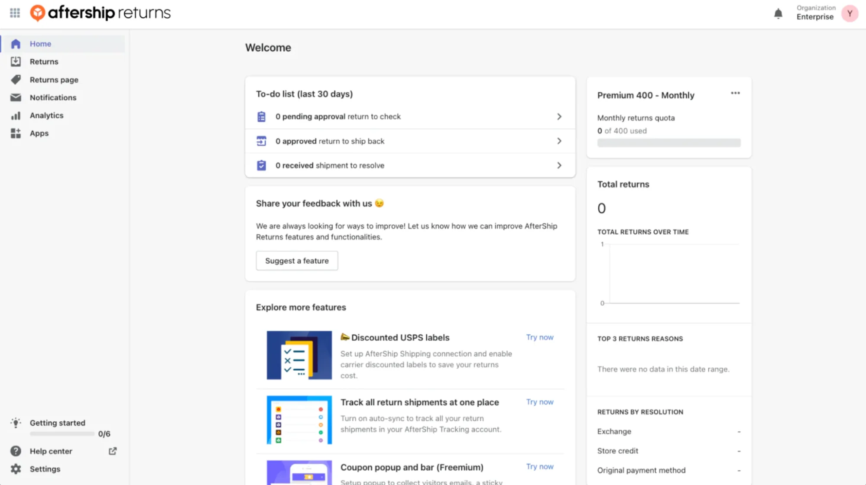
Task: Click the notification bell icon
Action: 778,13
